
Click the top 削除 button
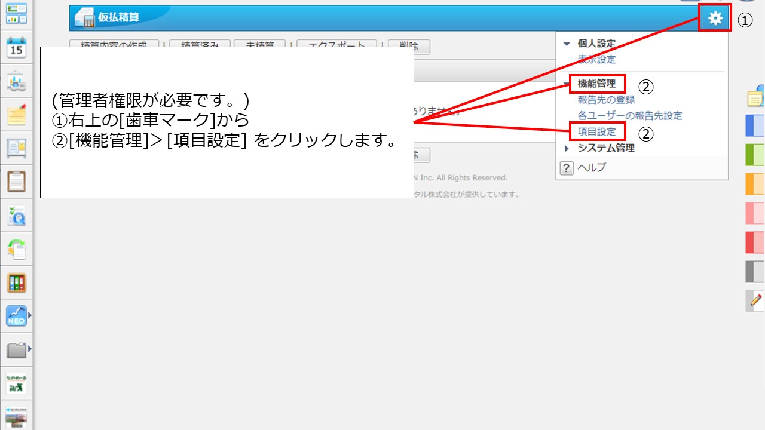click(409, 45)
